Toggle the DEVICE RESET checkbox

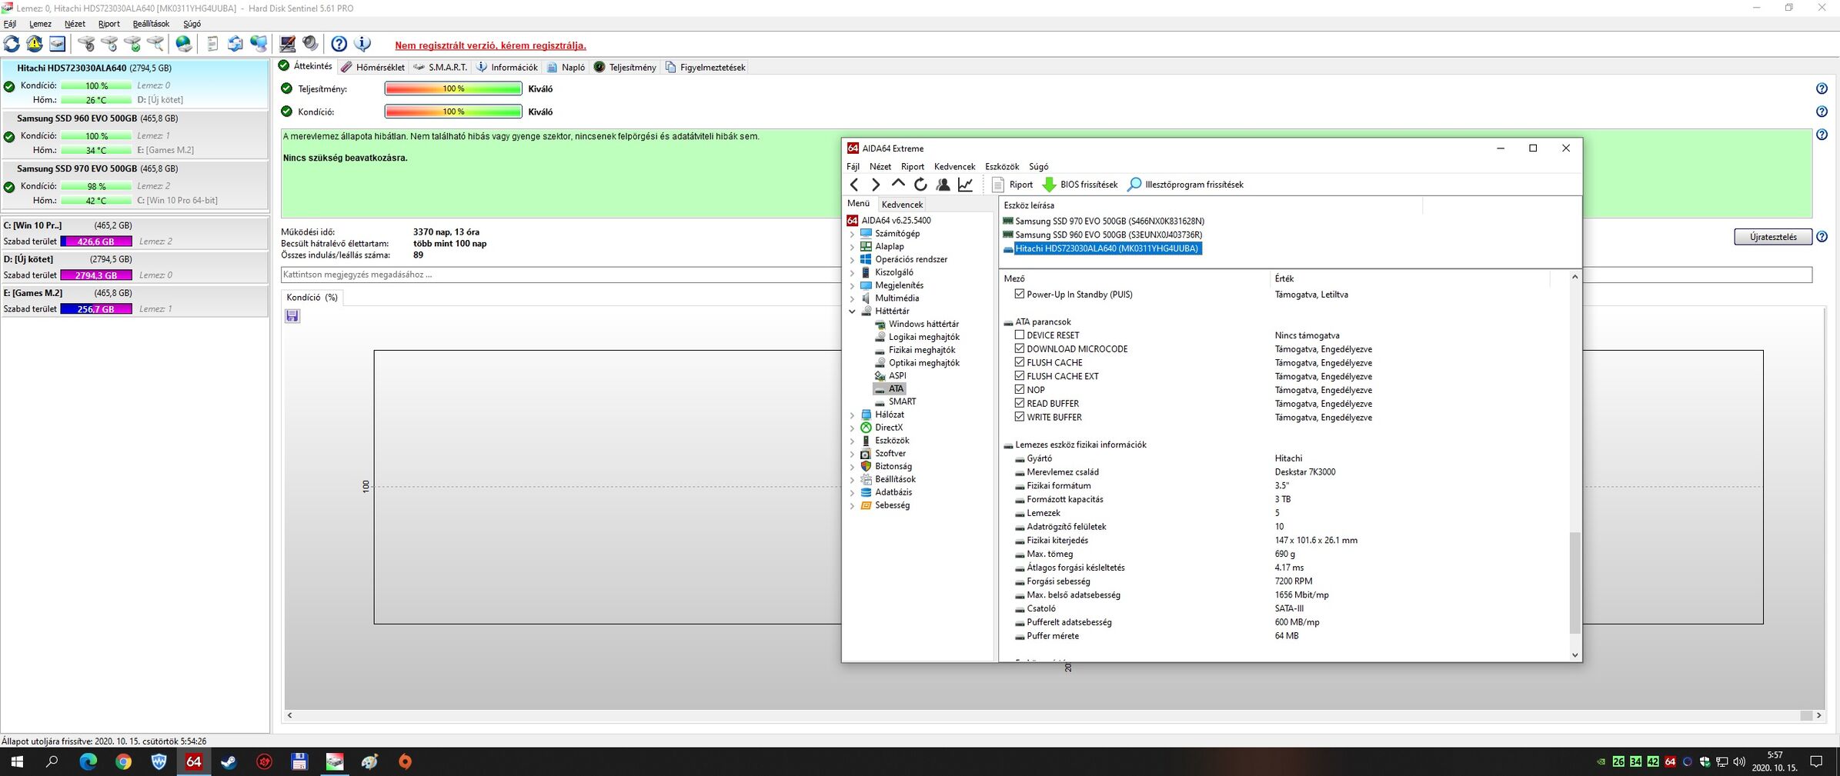point(1020,335)
